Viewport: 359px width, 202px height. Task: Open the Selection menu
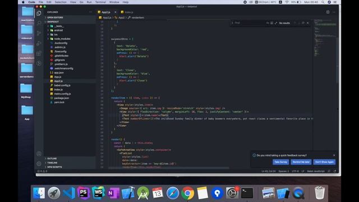coord(61,2)
